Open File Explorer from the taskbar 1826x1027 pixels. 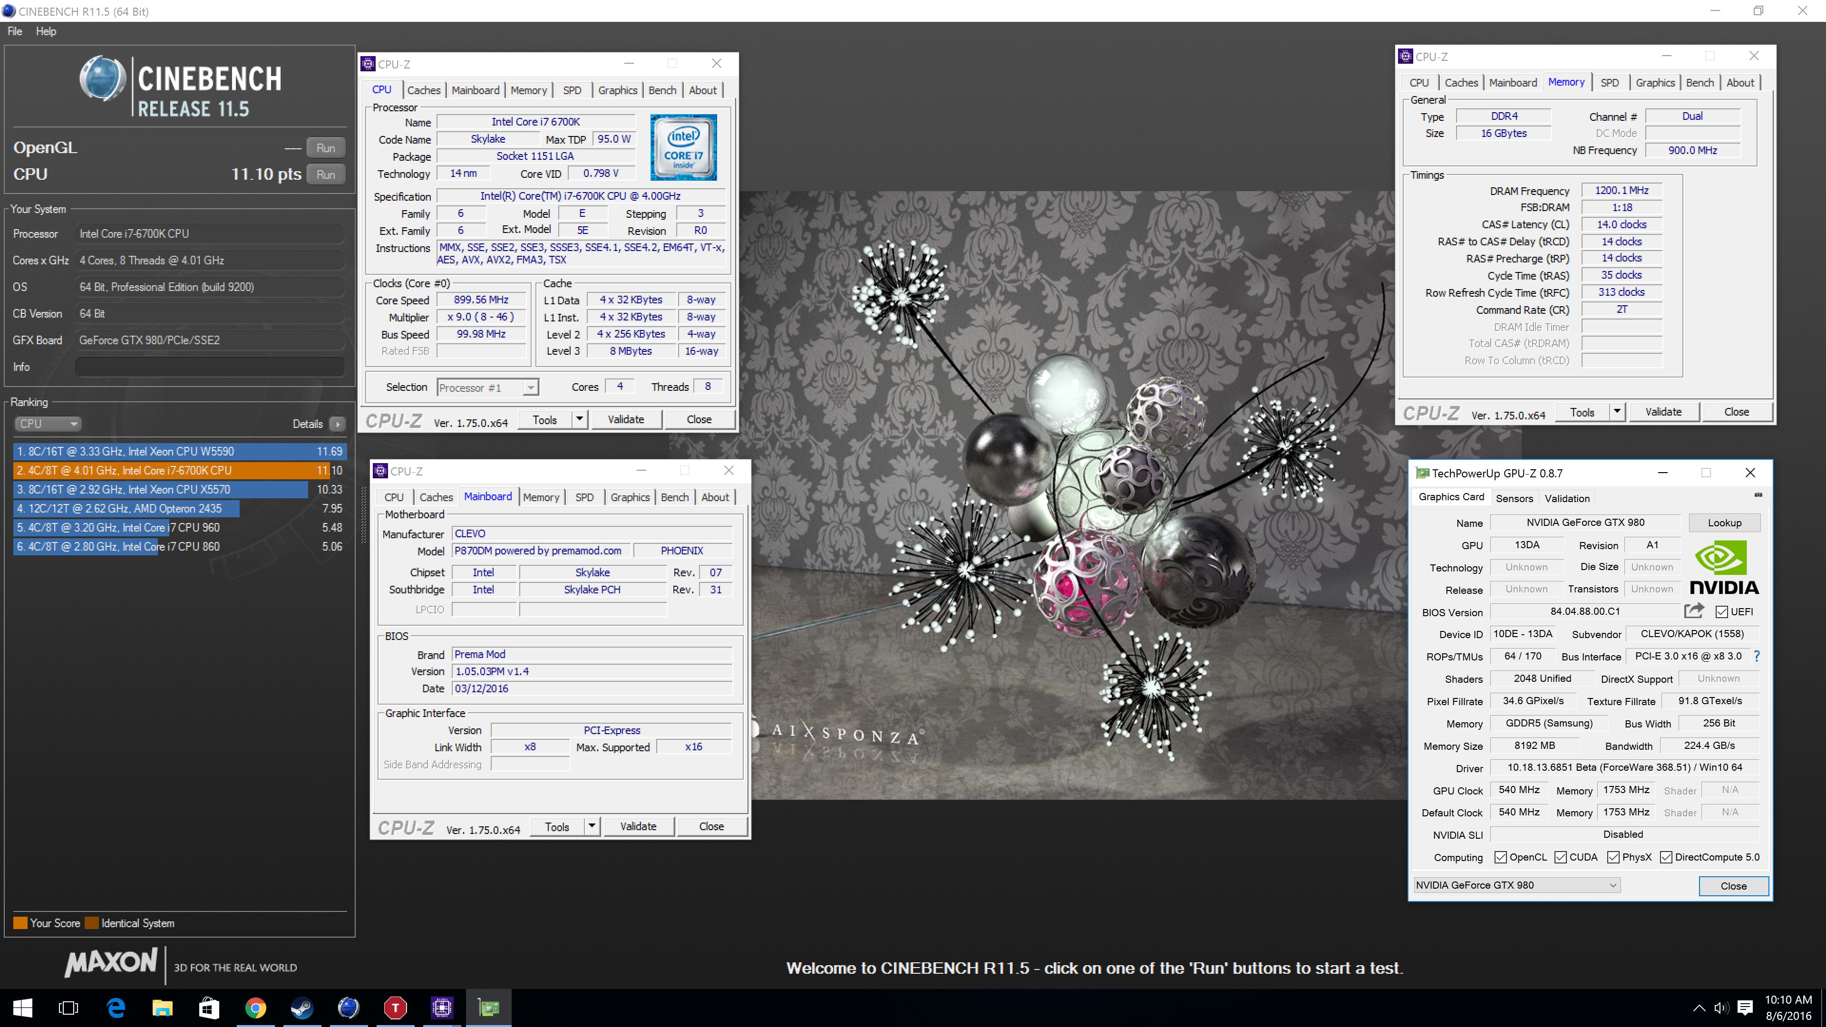162,1008
